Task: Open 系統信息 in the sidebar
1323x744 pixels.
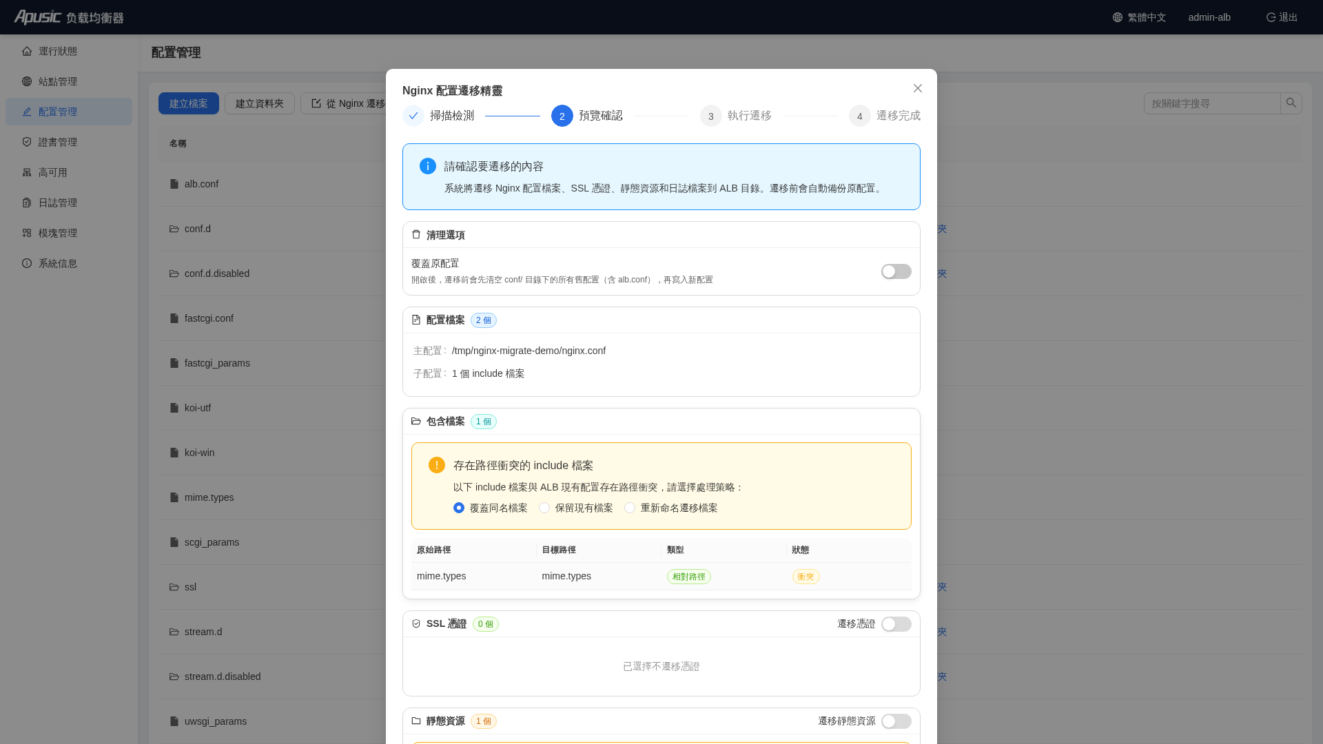Action: [x=69, y=263]
